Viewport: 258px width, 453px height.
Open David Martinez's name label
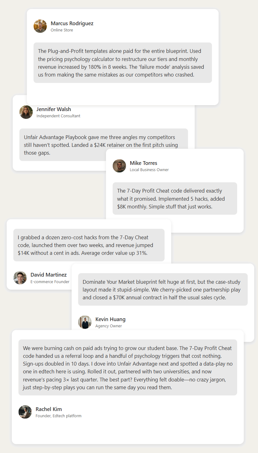click(48, 275)
